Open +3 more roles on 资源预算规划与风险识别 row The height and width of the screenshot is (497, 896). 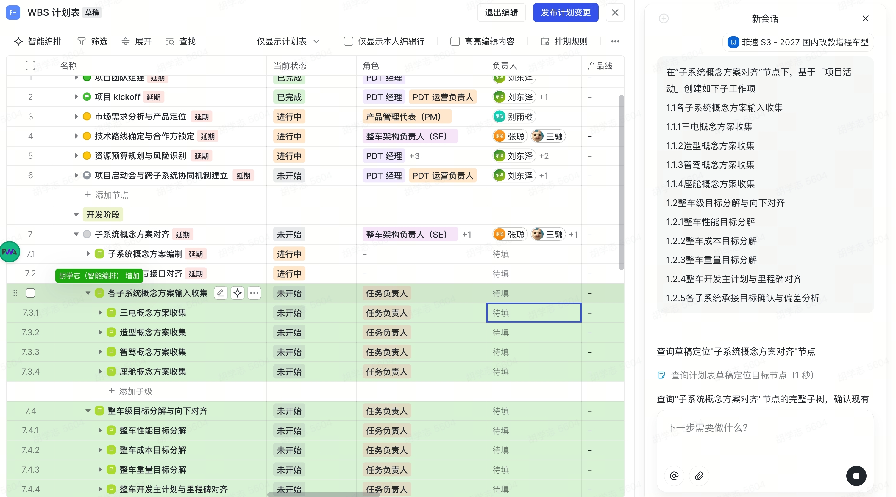coord(414,156)
